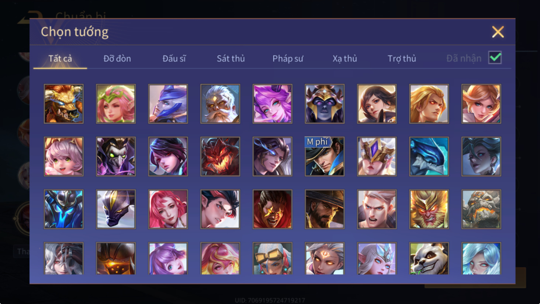
Task: Select the golden lion beast hero portrait
Action: pos(63,104)
